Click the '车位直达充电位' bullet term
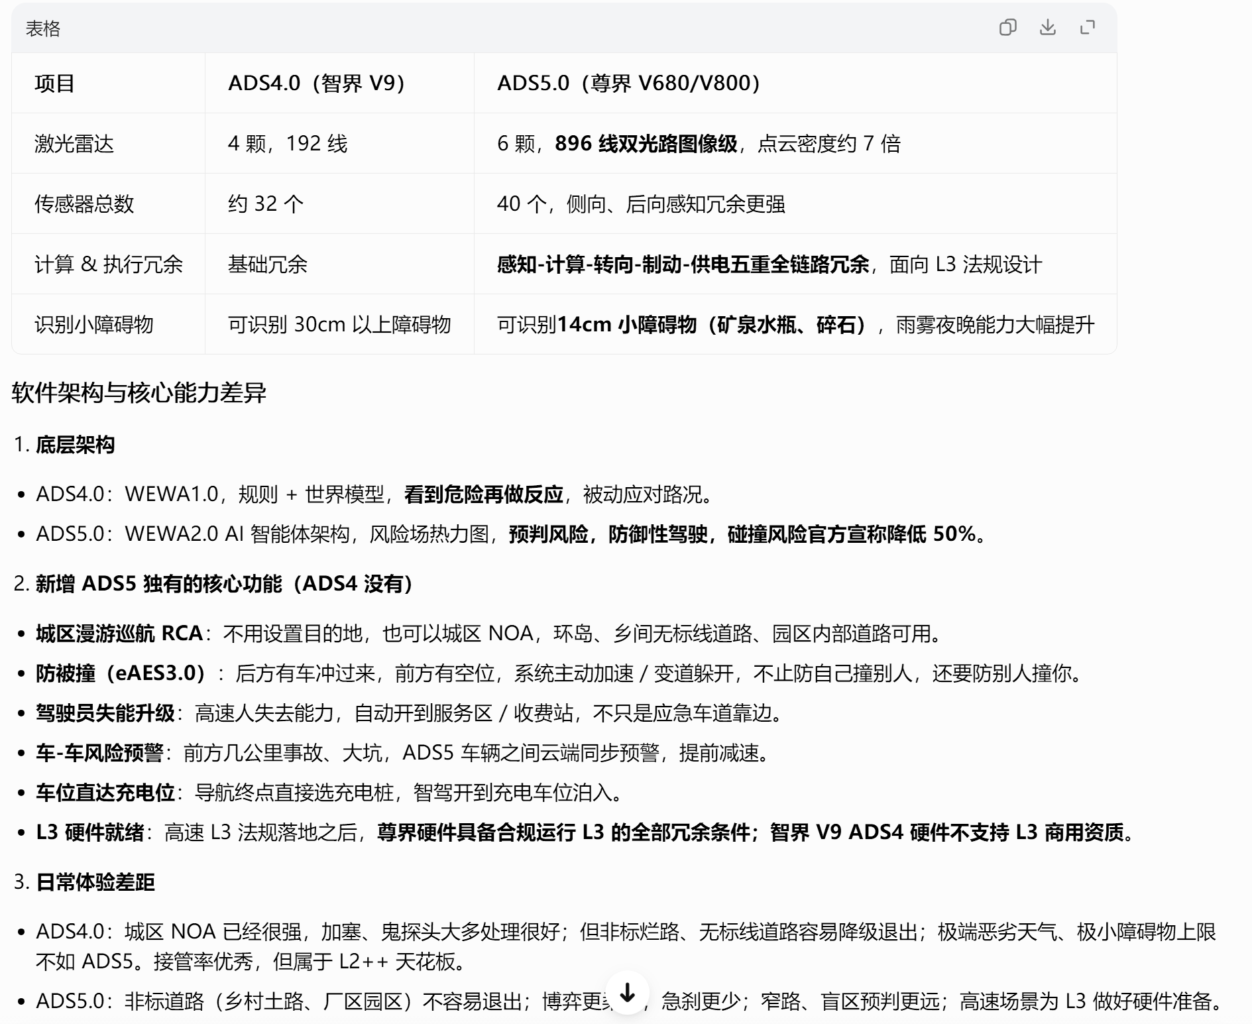Screen dimensions: 1252x1024 point(105,793)
